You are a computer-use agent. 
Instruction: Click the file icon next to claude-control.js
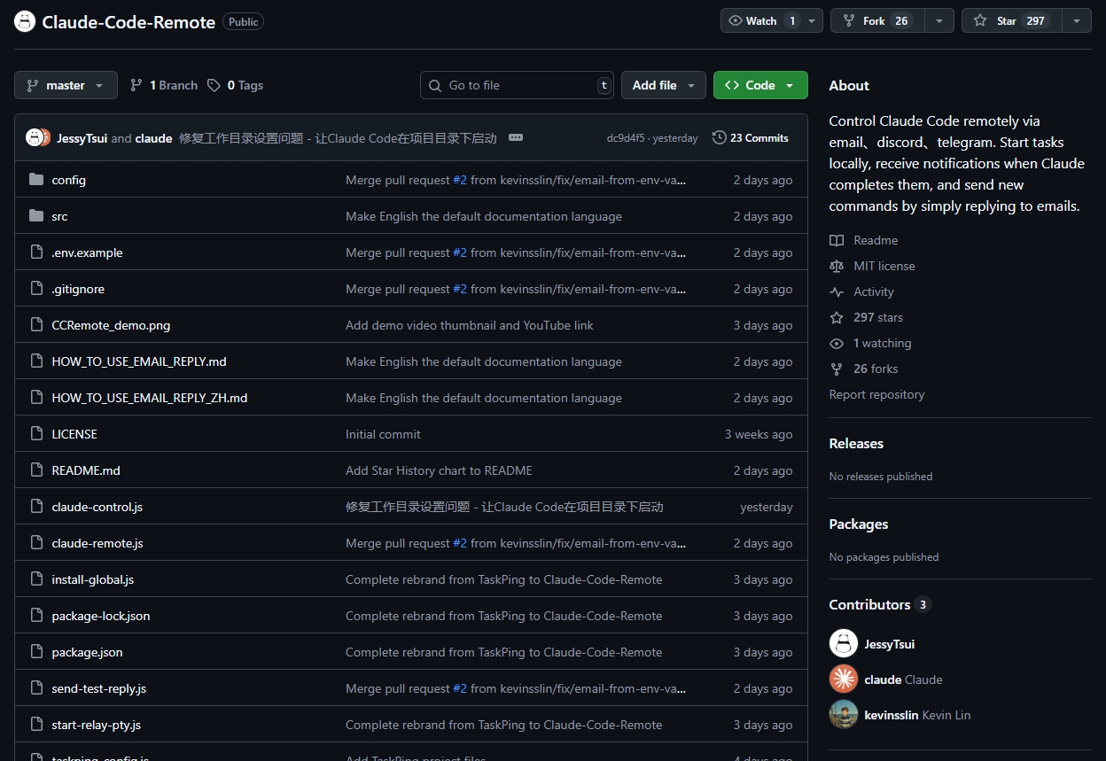click(36, 507)
